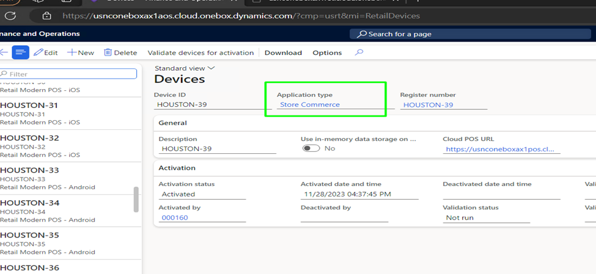596x274 pixels.
Task: Click the Deactivated date and time field
Action: [x=502, y=194]
